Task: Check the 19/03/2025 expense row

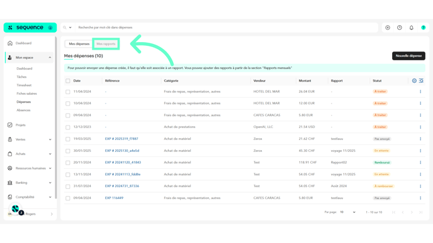Action: (68, 139)
